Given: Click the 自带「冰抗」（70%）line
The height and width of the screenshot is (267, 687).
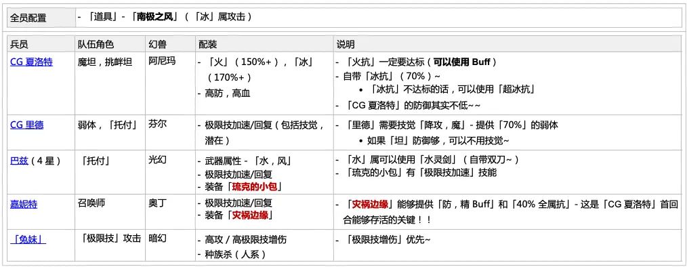Looking at the screenshot, I should tap(392, 77).
